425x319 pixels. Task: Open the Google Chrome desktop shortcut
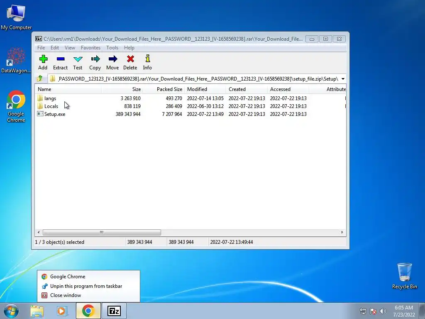click(x=16, y=106)
